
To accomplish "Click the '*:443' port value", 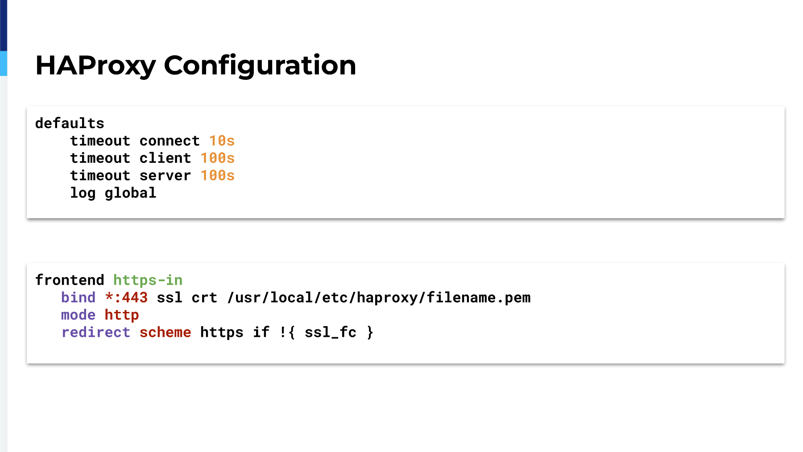I will [x=126, y=297].
